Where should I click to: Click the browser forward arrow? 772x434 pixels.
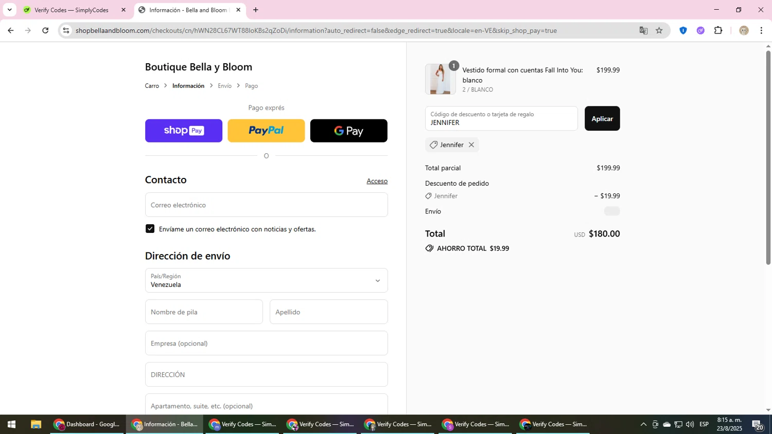click(28, 30)
